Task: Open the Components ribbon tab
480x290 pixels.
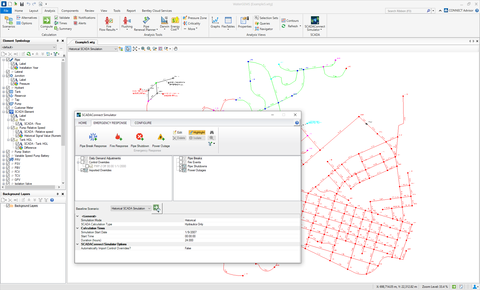Action: (x=70, y=10)
